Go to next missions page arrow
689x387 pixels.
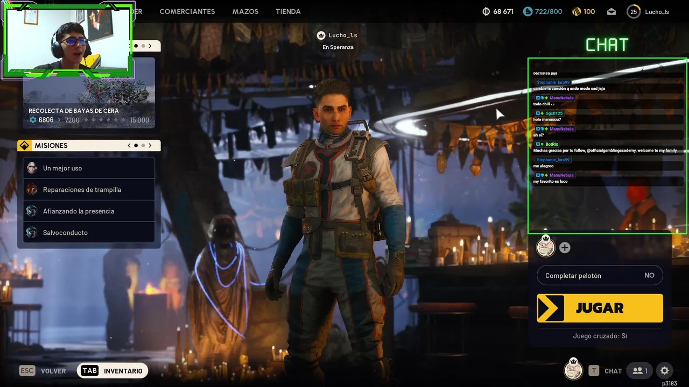pyautogui.click(x=150, y=146)
